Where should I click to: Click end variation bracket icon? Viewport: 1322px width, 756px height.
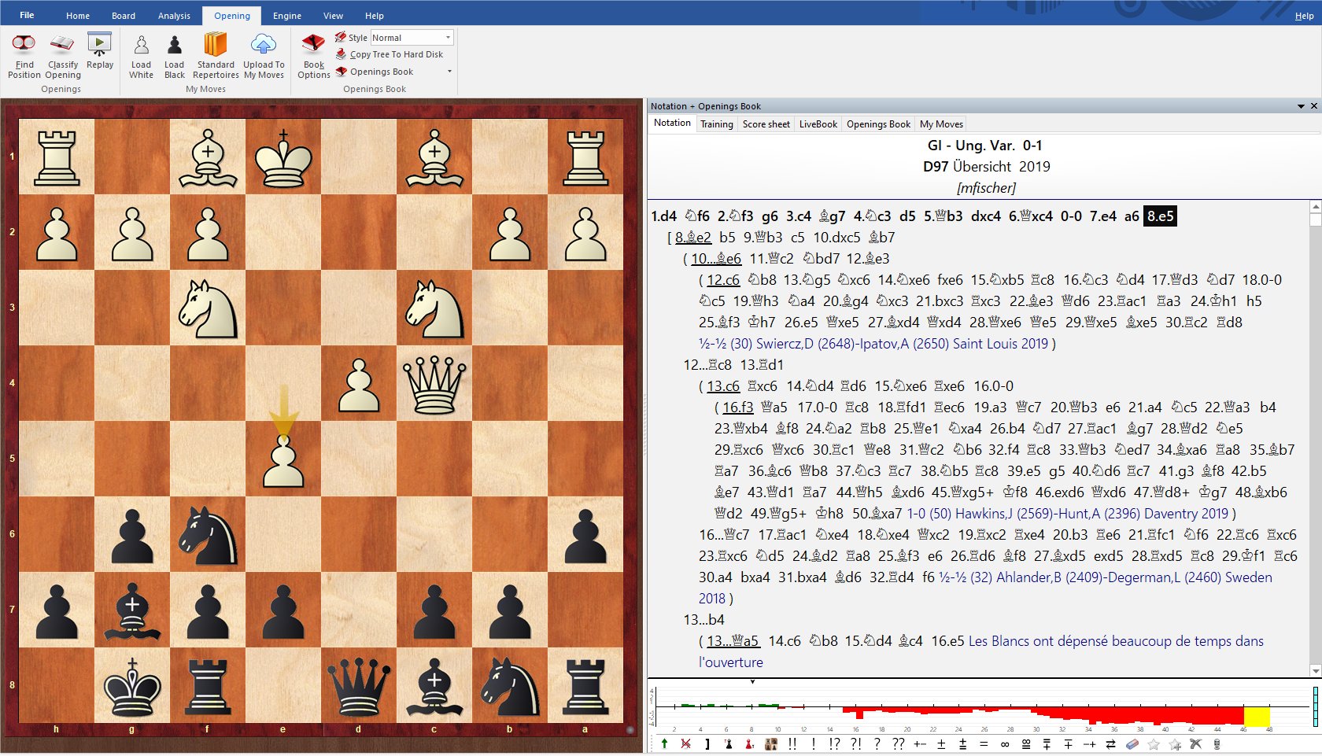point(707,743)
